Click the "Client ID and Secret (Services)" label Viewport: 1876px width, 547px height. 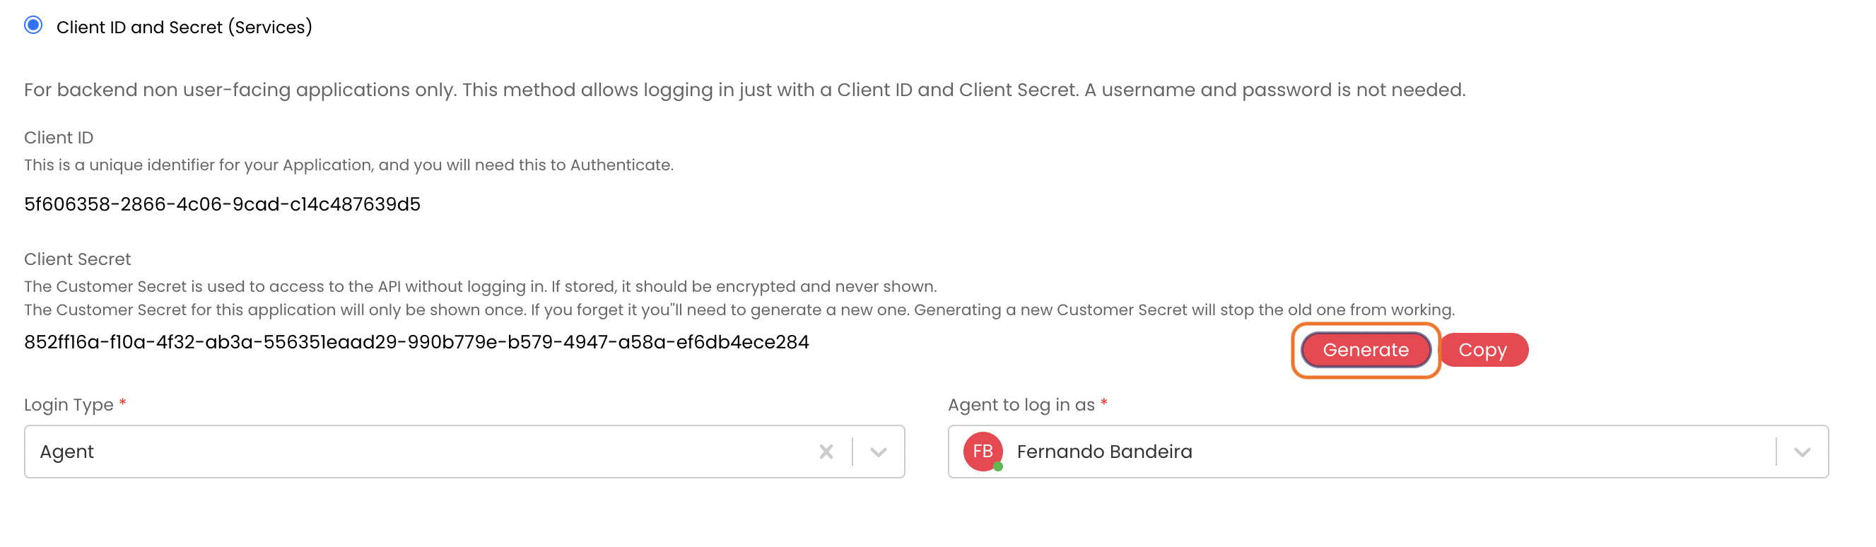point(184,27)
